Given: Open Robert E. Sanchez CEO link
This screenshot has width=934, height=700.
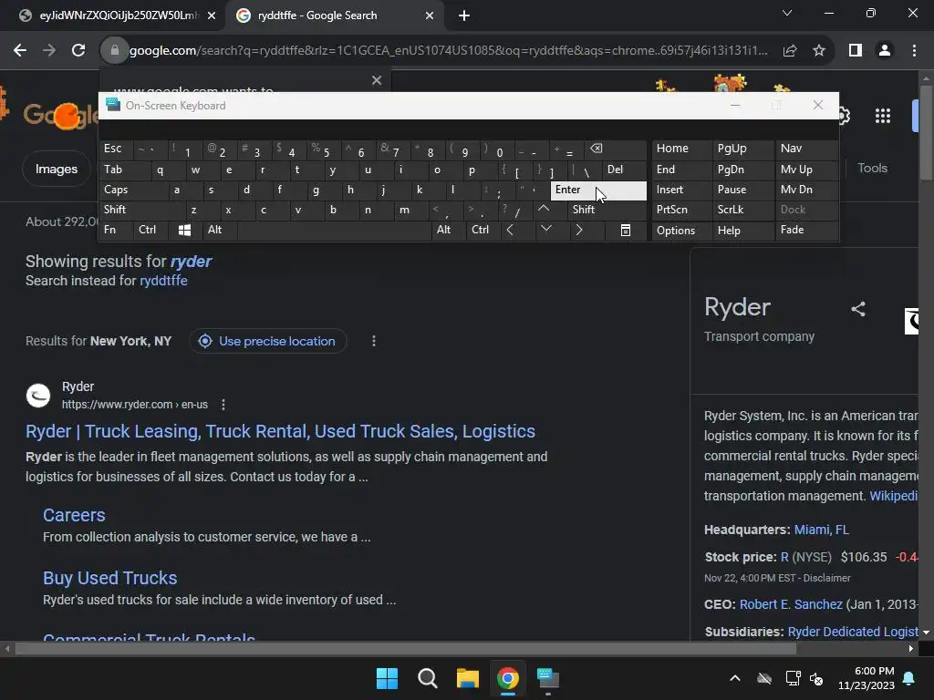Looking at the screenshot, I should point(791,605).
